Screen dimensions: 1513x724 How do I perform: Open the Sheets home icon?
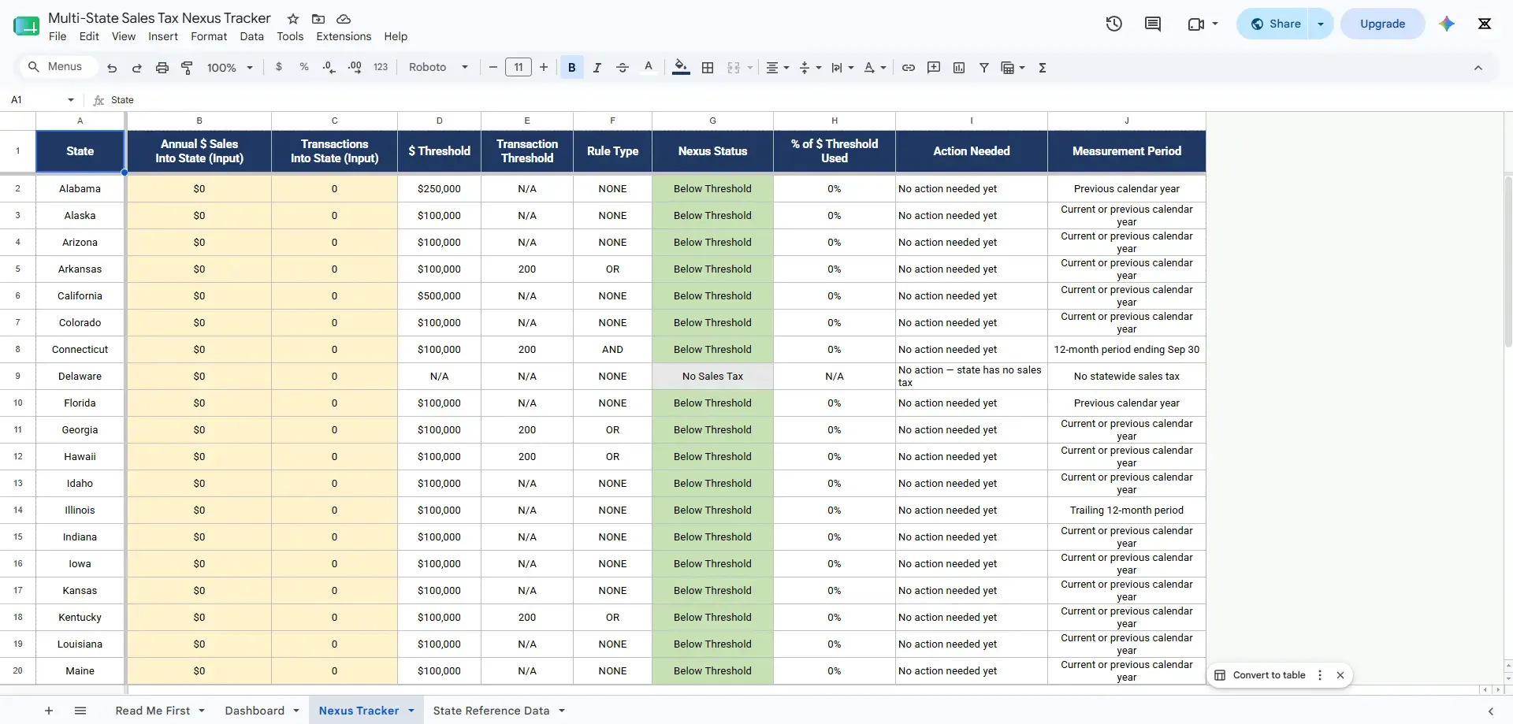(x=26, y=26)
